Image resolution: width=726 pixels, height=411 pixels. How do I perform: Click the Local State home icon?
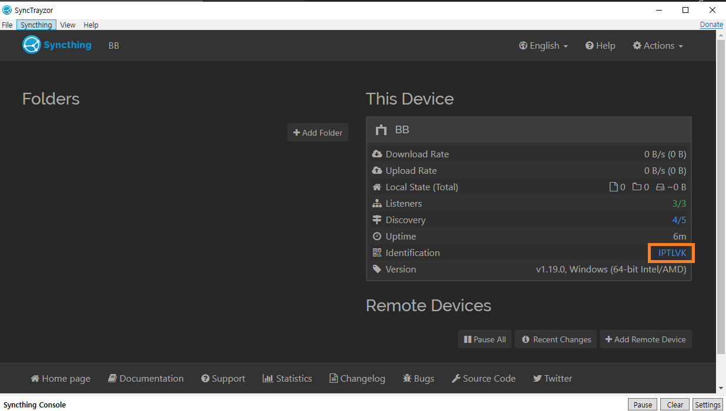pyautogui.click(x=377, y=187)
